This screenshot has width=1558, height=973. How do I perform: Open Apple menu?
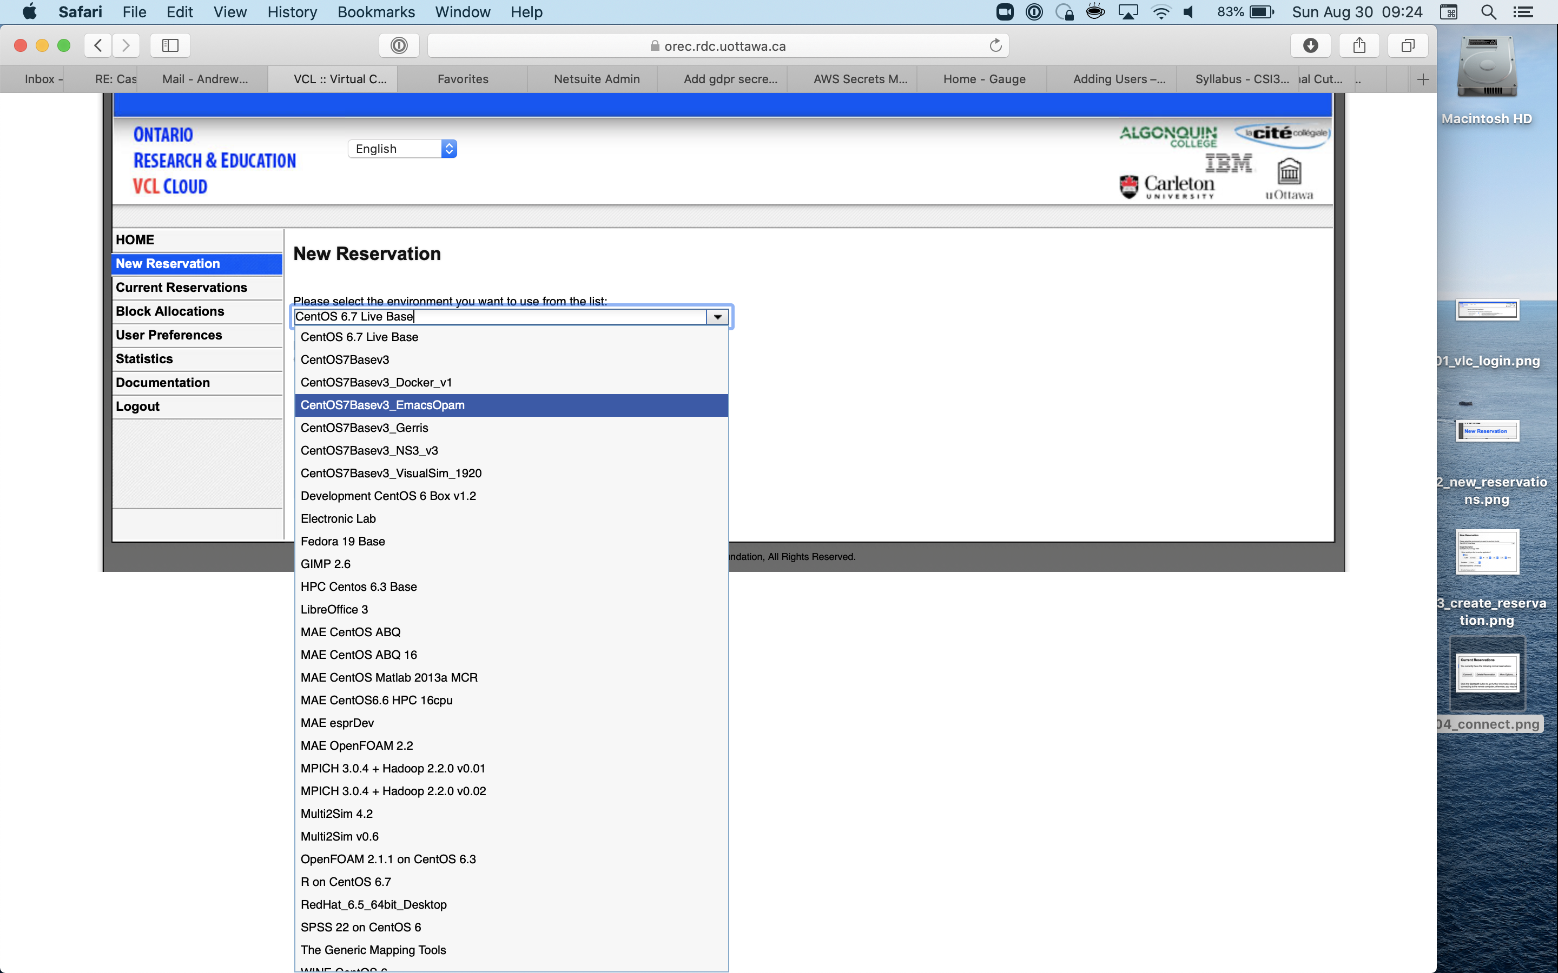30,11
